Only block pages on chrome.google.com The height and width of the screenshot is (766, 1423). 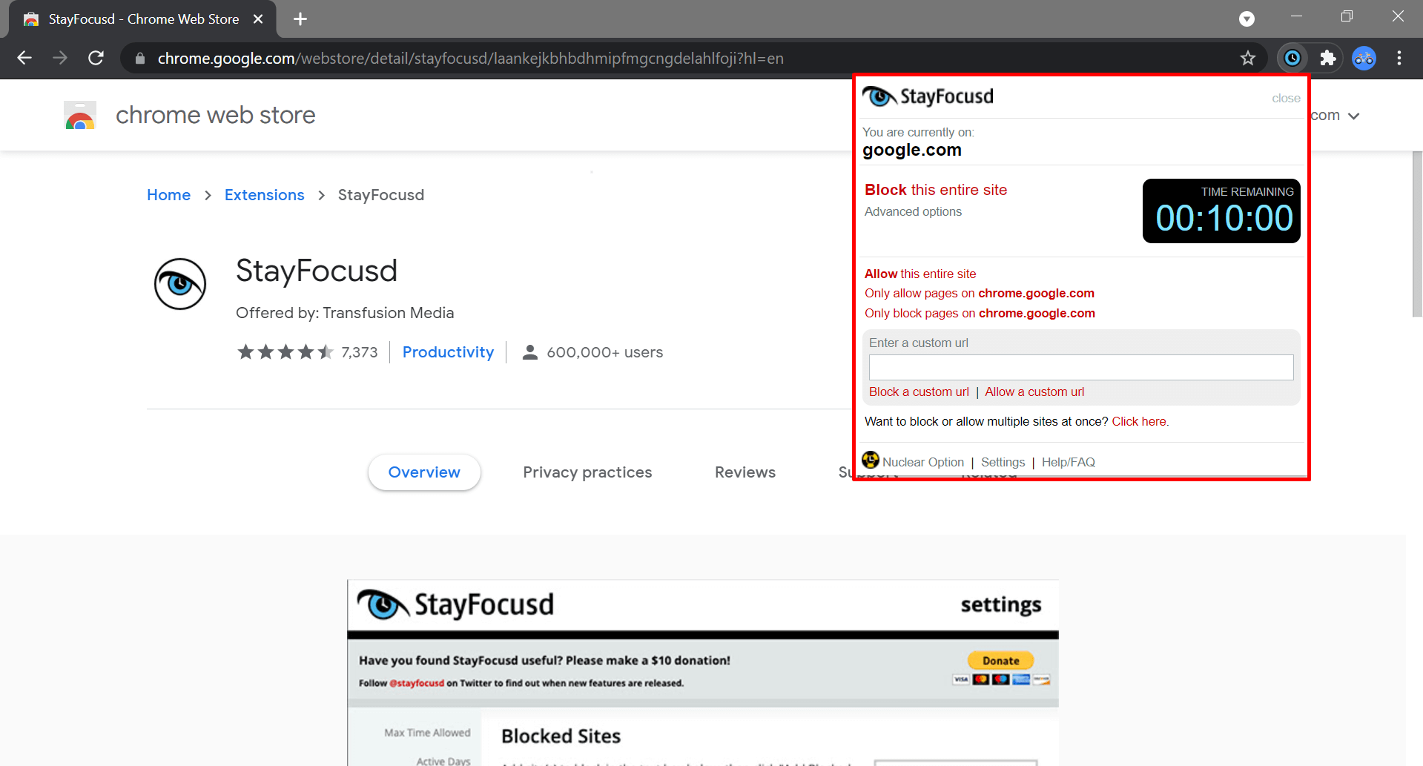pos(980,313)
